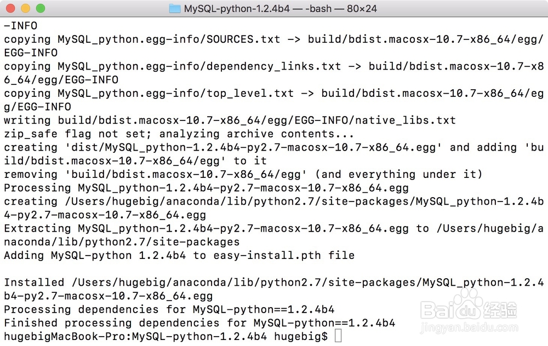Click the 'writing build/bdist' native_libs.txt line
The image size is (548, 346).
(x=230, y=120)
